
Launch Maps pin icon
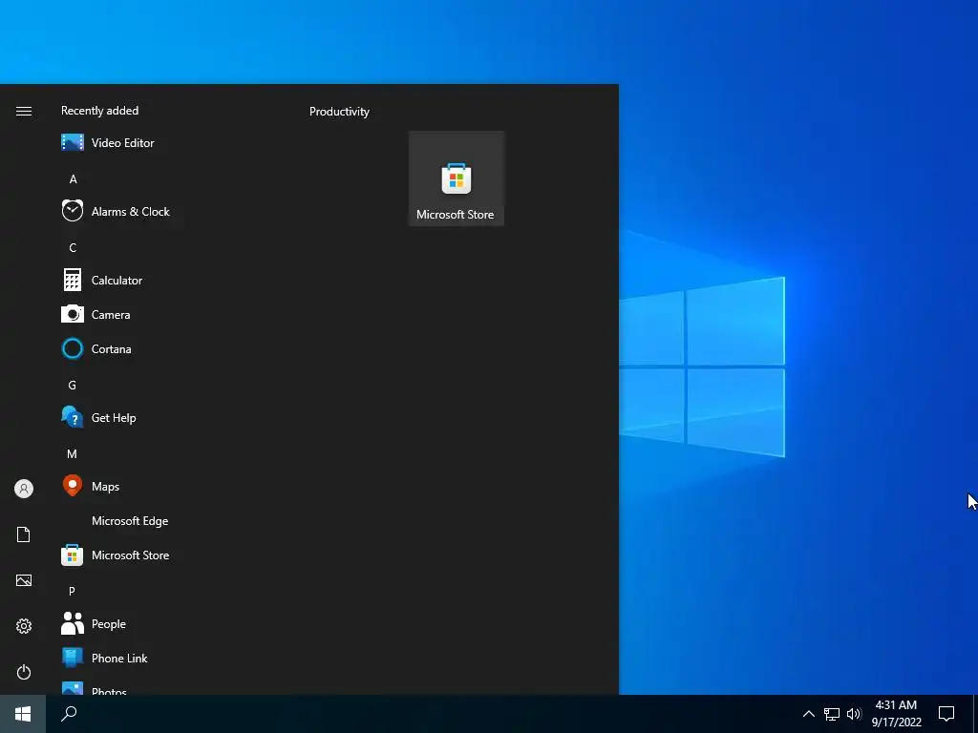73,486
